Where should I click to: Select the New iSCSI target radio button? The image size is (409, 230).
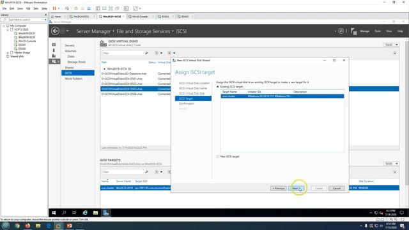218,157
